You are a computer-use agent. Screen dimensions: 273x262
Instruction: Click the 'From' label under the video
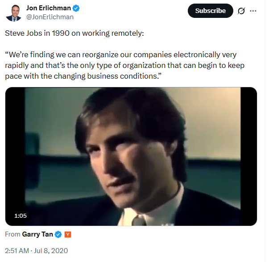coord(12,234)
